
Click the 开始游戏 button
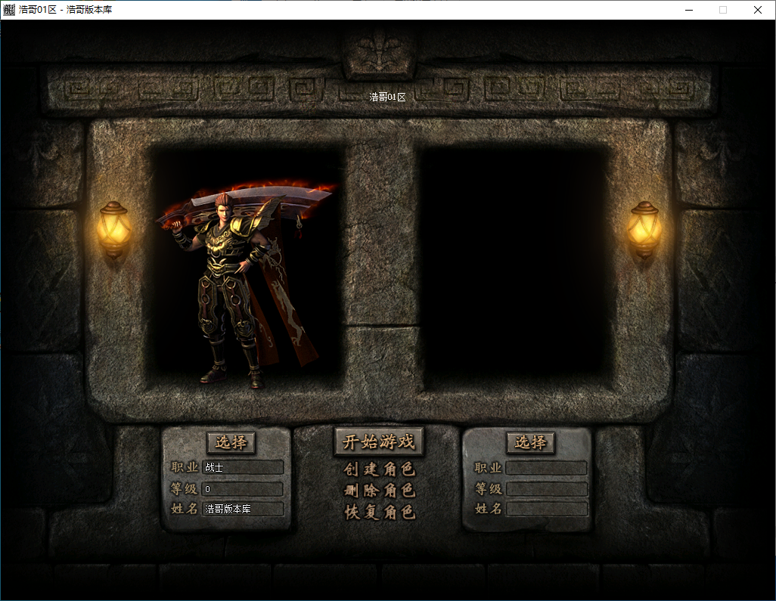(379, 442)
